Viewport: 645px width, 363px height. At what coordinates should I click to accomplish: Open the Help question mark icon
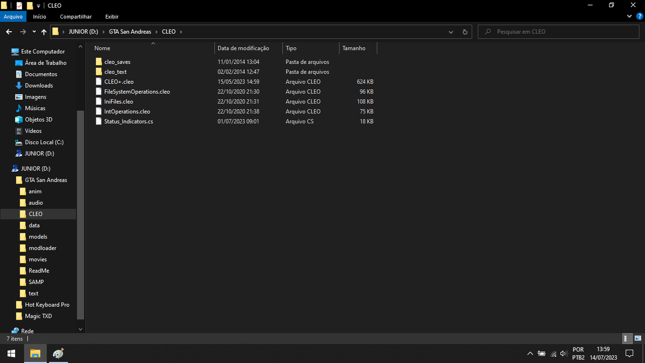pyautogui.click(x=640, y=17)
